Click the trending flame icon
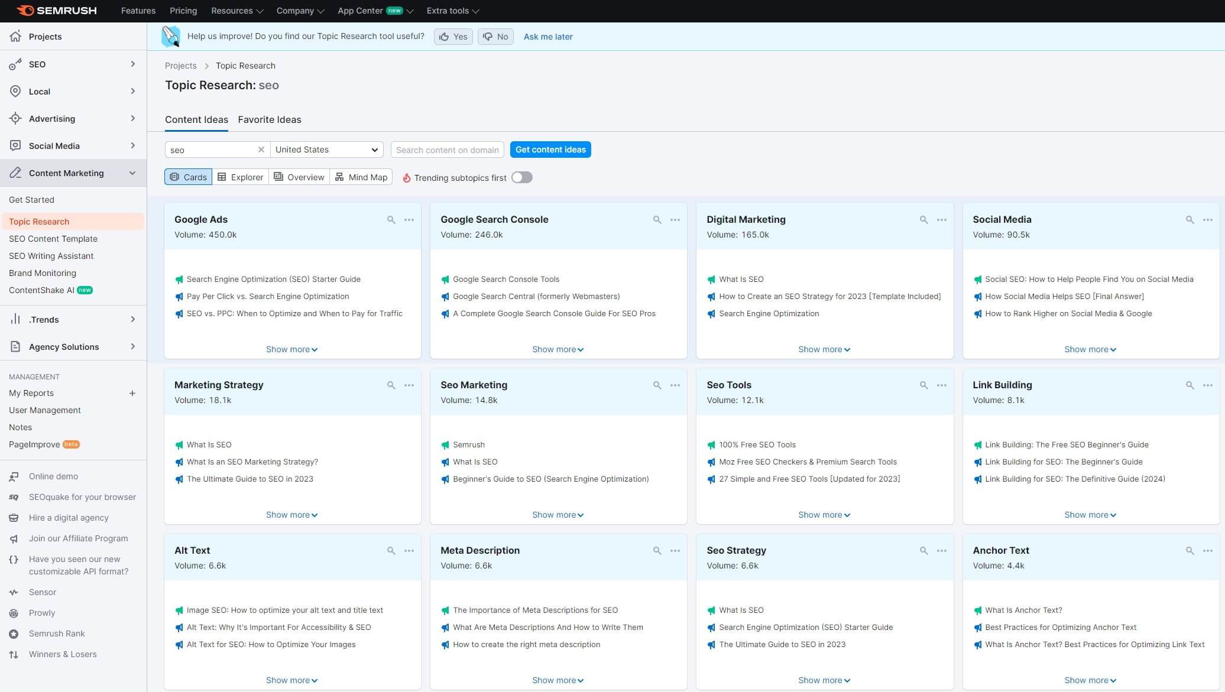 click(406, 178)
